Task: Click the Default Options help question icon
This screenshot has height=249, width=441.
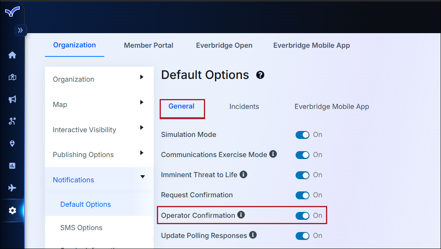Action: tap(260, 75)
